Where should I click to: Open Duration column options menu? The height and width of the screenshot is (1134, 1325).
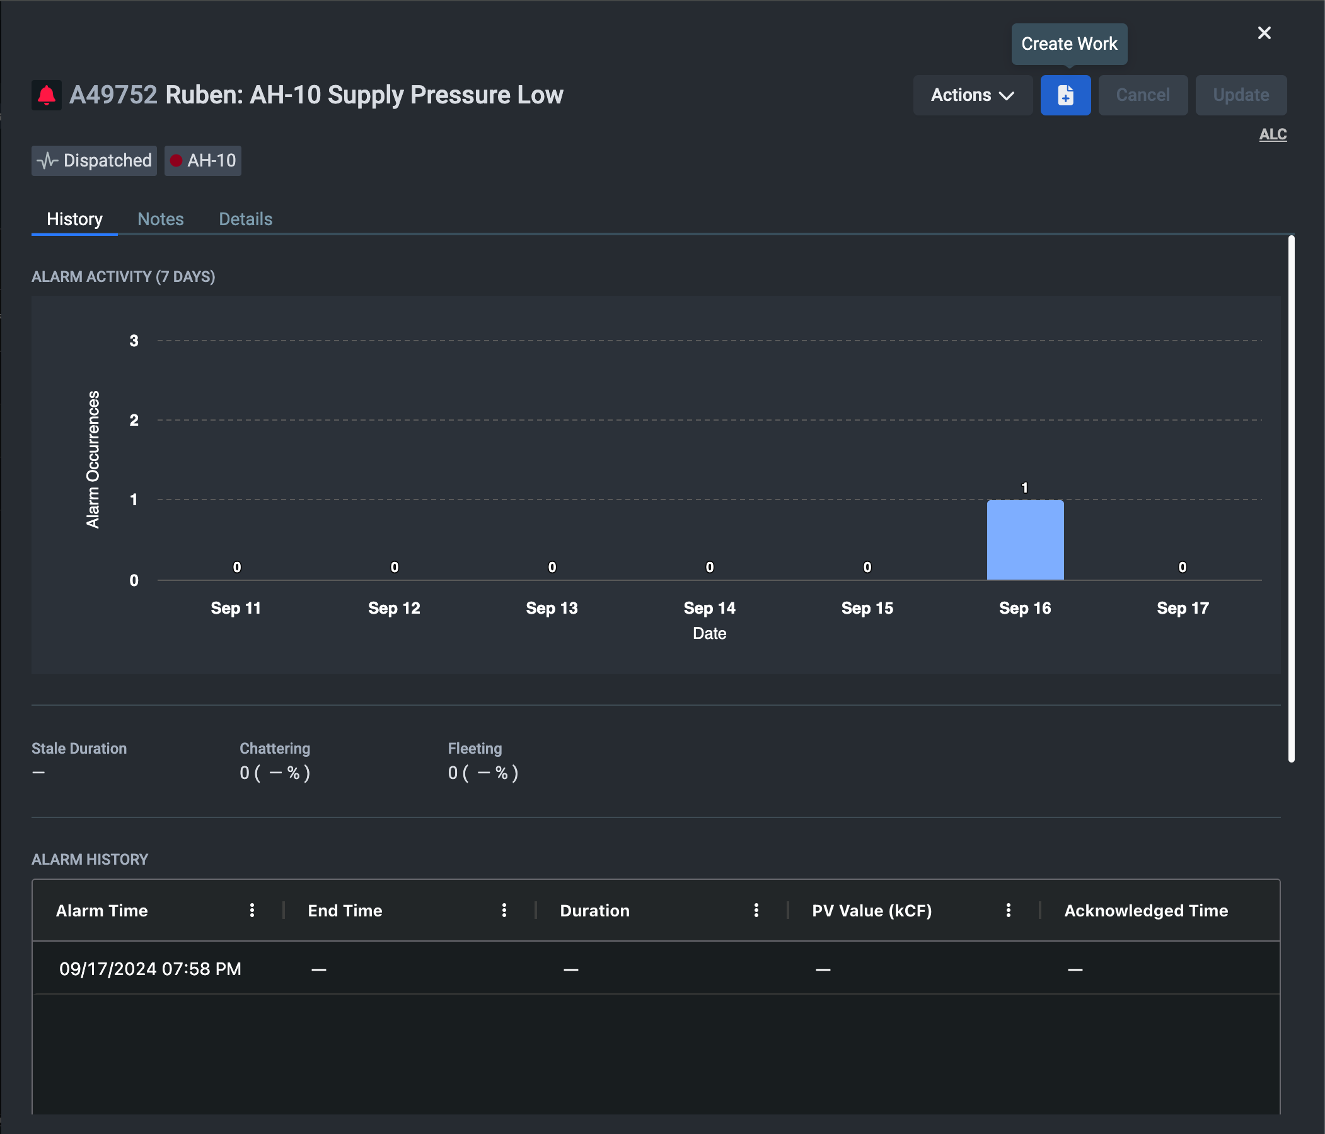pos(756,910)
